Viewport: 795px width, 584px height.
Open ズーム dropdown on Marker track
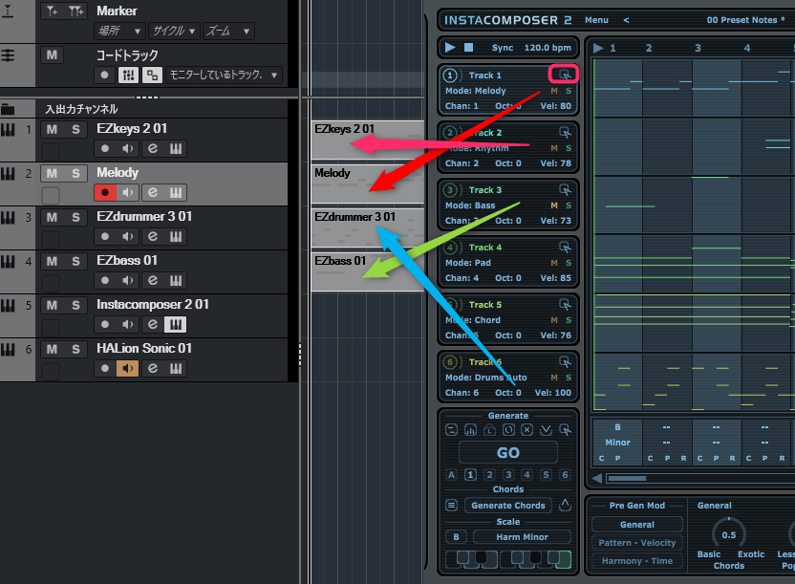tap(228, 31)
